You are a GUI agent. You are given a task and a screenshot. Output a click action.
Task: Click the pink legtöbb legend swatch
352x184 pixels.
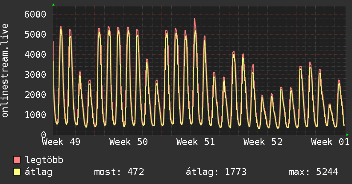point(17,160)
